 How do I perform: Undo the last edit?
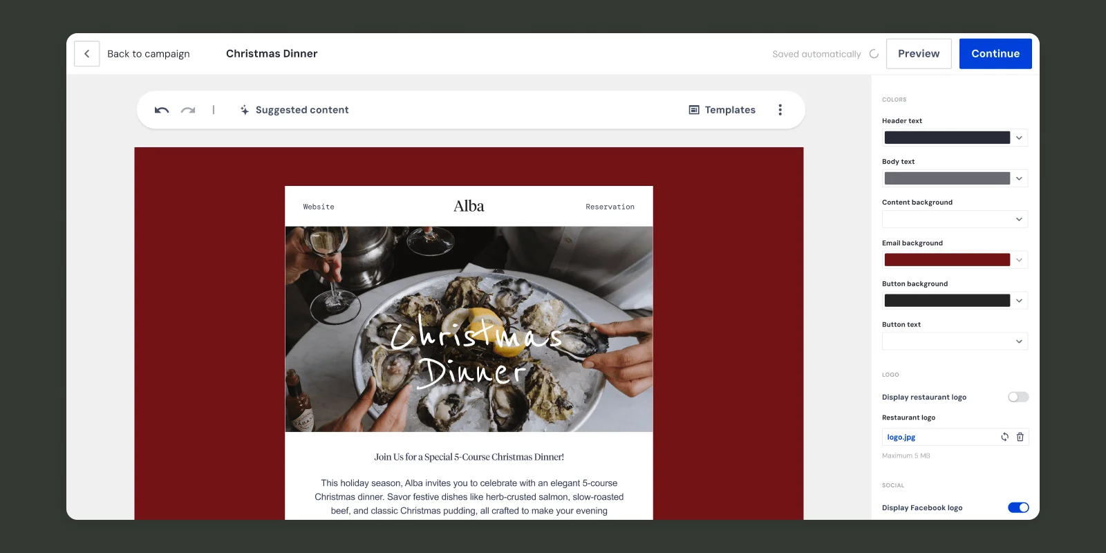(x=162, y=110)
